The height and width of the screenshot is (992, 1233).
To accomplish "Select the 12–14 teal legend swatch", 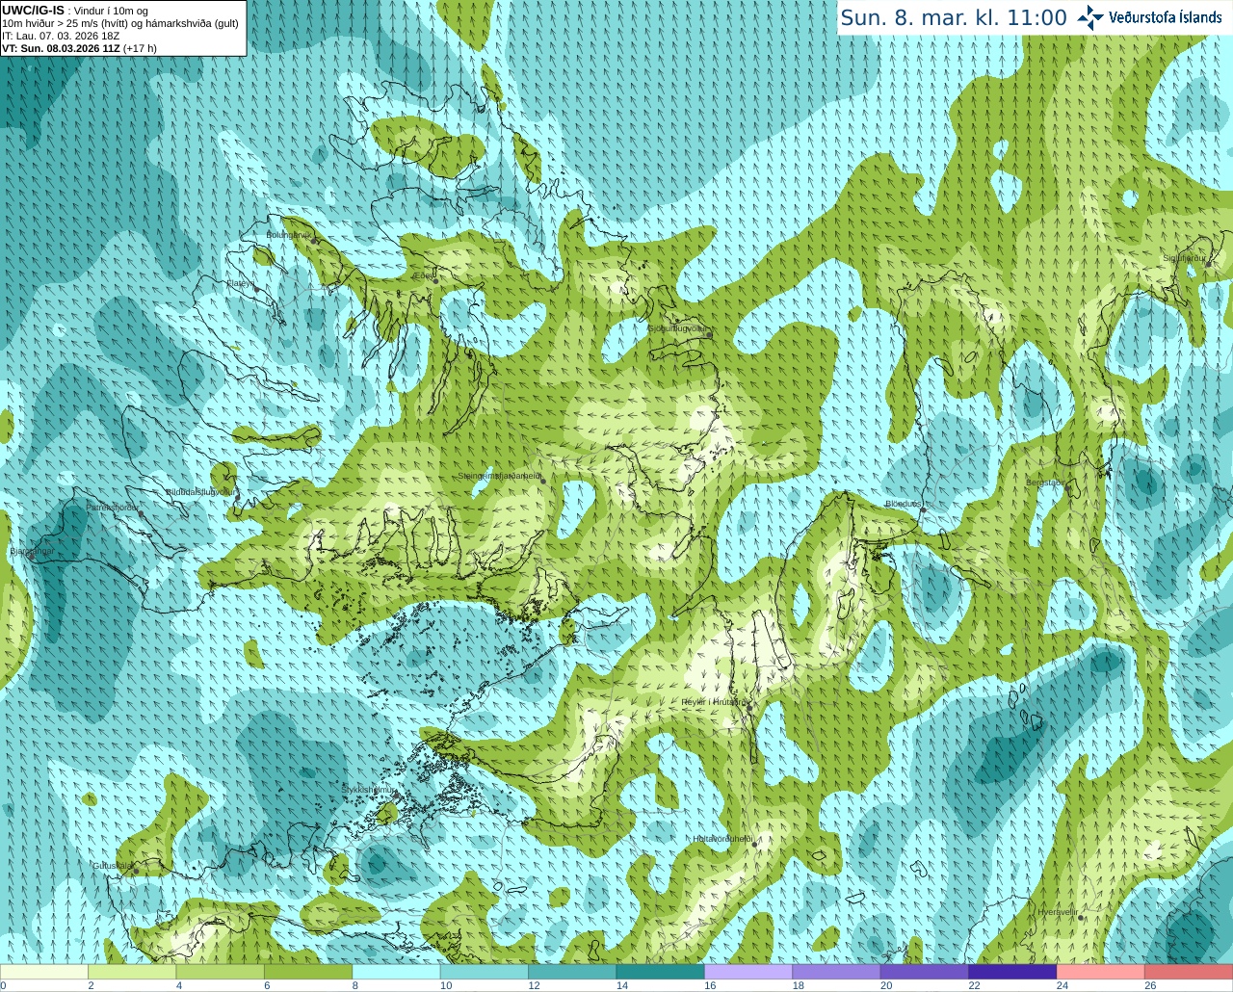I will (572, 972).
